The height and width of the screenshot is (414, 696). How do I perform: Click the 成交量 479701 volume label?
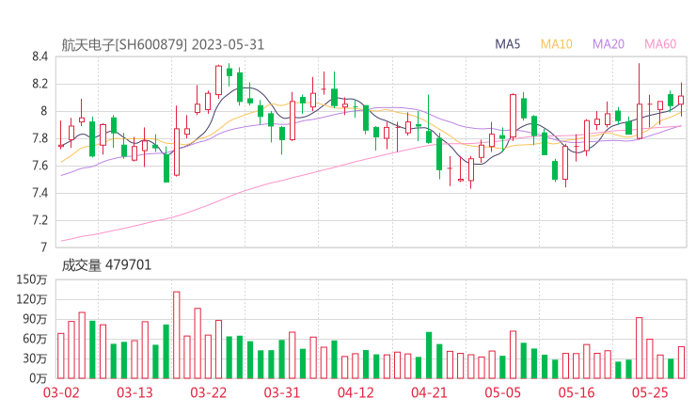[x=106, y=265]
